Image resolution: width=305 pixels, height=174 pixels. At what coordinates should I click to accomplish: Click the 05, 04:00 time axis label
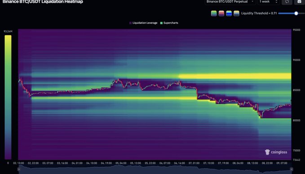tap(121, 163)
